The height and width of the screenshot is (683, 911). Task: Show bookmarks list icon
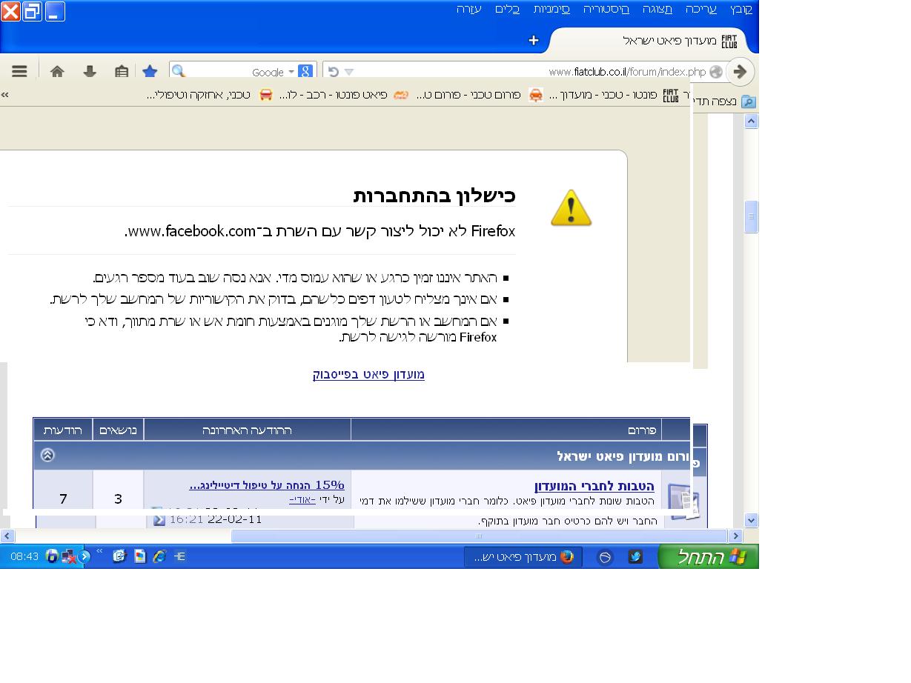tap(122, 71)
